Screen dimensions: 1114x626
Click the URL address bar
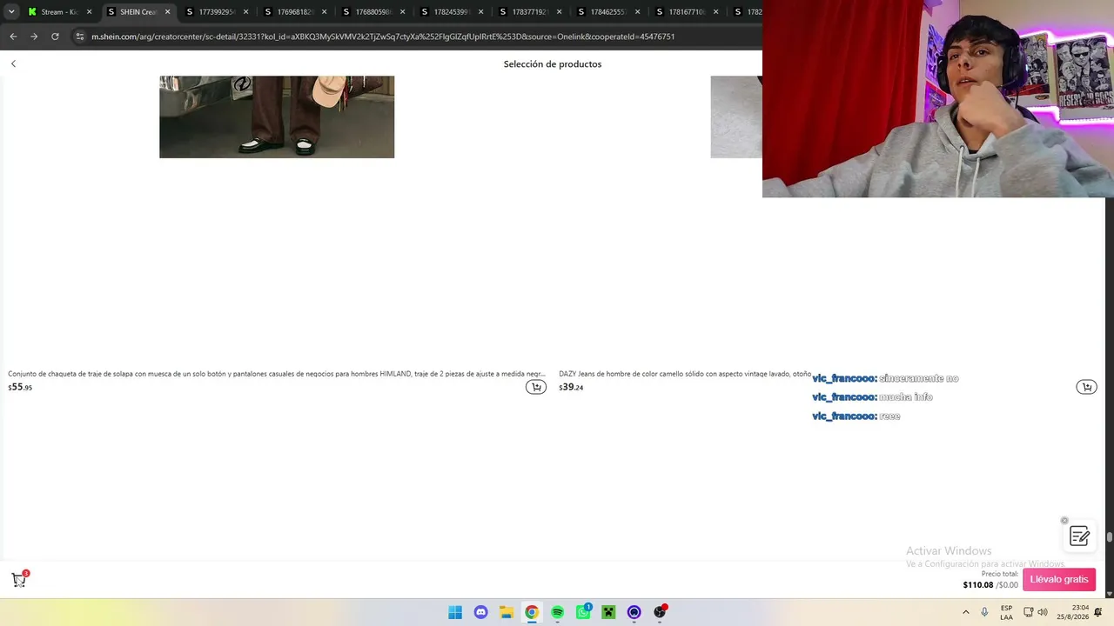[x=383, y=37]
